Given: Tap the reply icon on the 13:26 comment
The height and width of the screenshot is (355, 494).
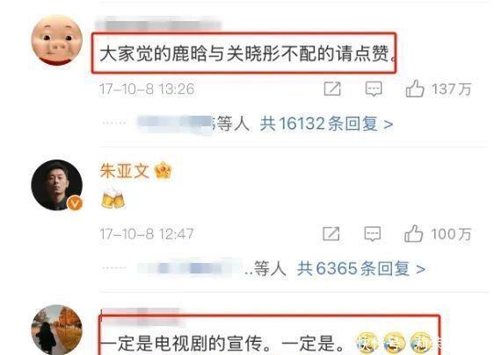Looking at the screenshot, I should pyautogui.click(x=374, y=89).
